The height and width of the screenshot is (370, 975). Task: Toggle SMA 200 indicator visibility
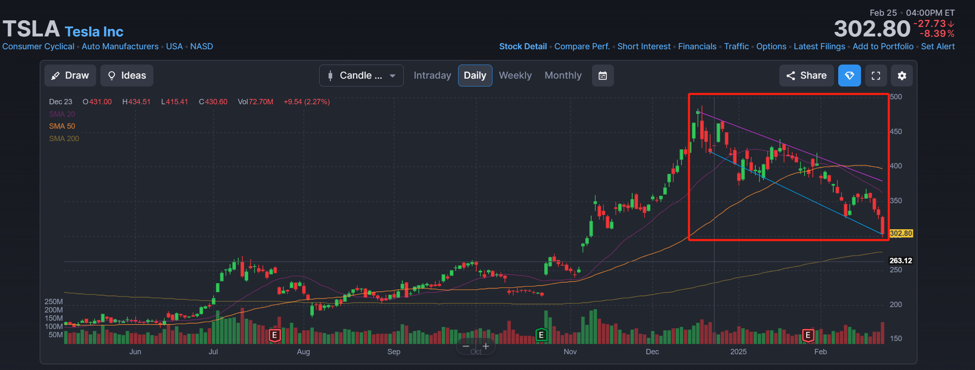(x=64, y=139)
